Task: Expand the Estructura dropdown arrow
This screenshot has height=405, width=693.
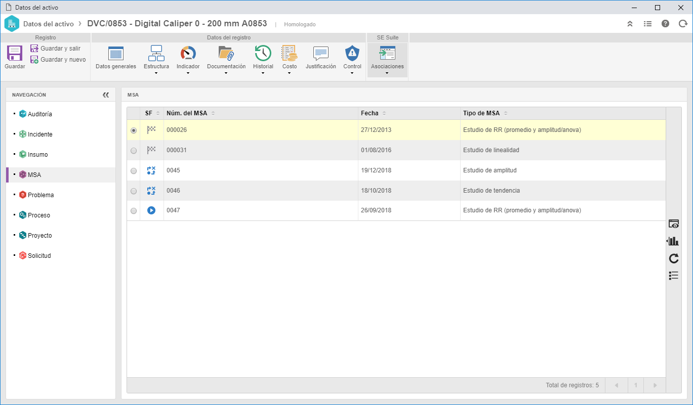Action: click(x=156, y=73)
